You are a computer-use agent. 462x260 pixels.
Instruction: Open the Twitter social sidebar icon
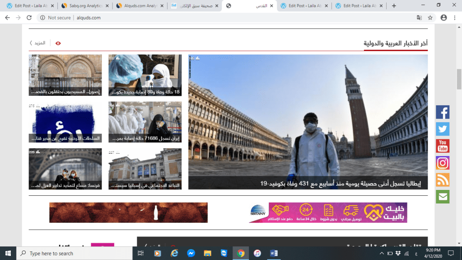tap(443, 129)
